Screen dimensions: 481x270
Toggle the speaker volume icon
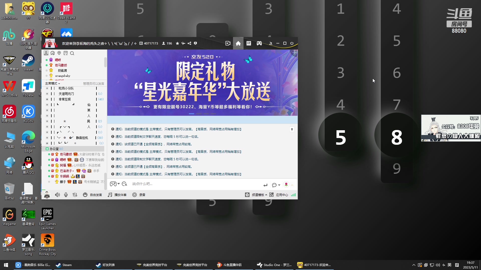coord(57,195)
